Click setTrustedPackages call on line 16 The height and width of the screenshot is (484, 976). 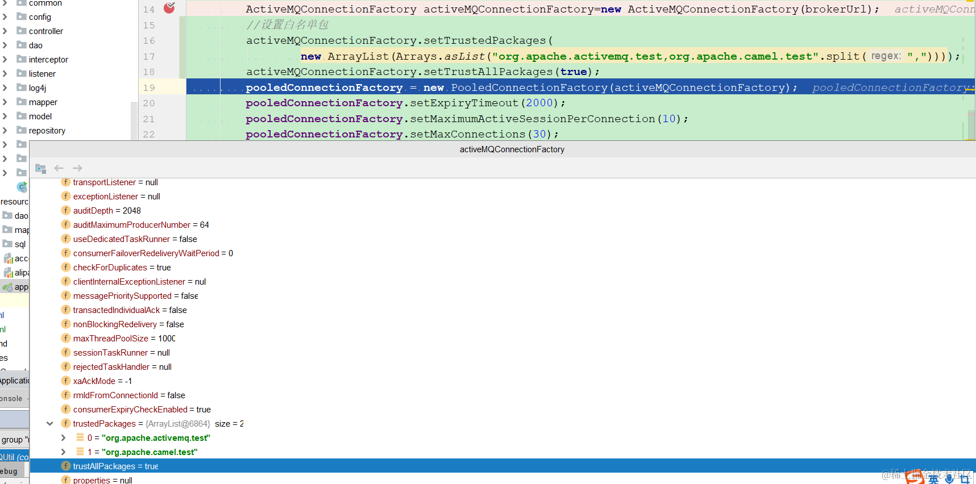point(485,40)
